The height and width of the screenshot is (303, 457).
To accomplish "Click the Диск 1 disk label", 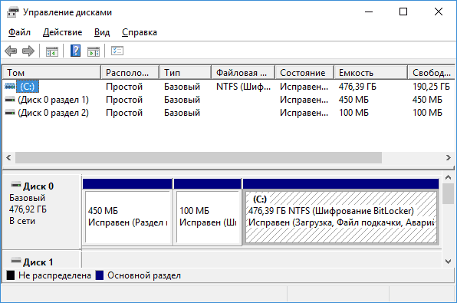I will pos(38,262).
